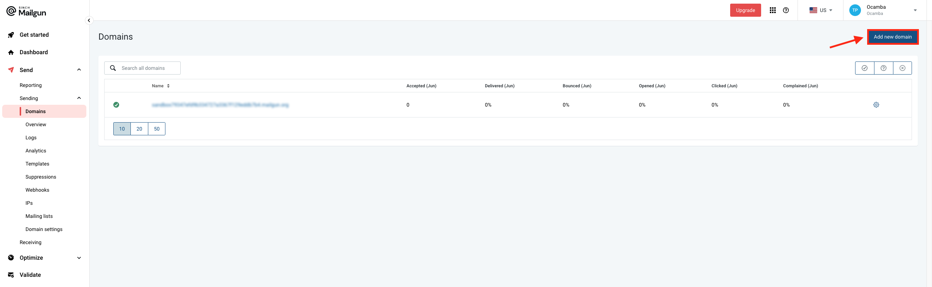This screenshot has width=932, height=287.
Task: Click the Bounced (Jun) column header
Action: [577, 86]
